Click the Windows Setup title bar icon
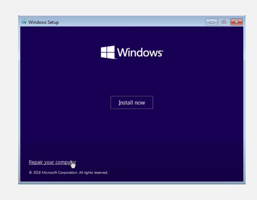The height and width of the screenshot is (200, 257). 24,22
